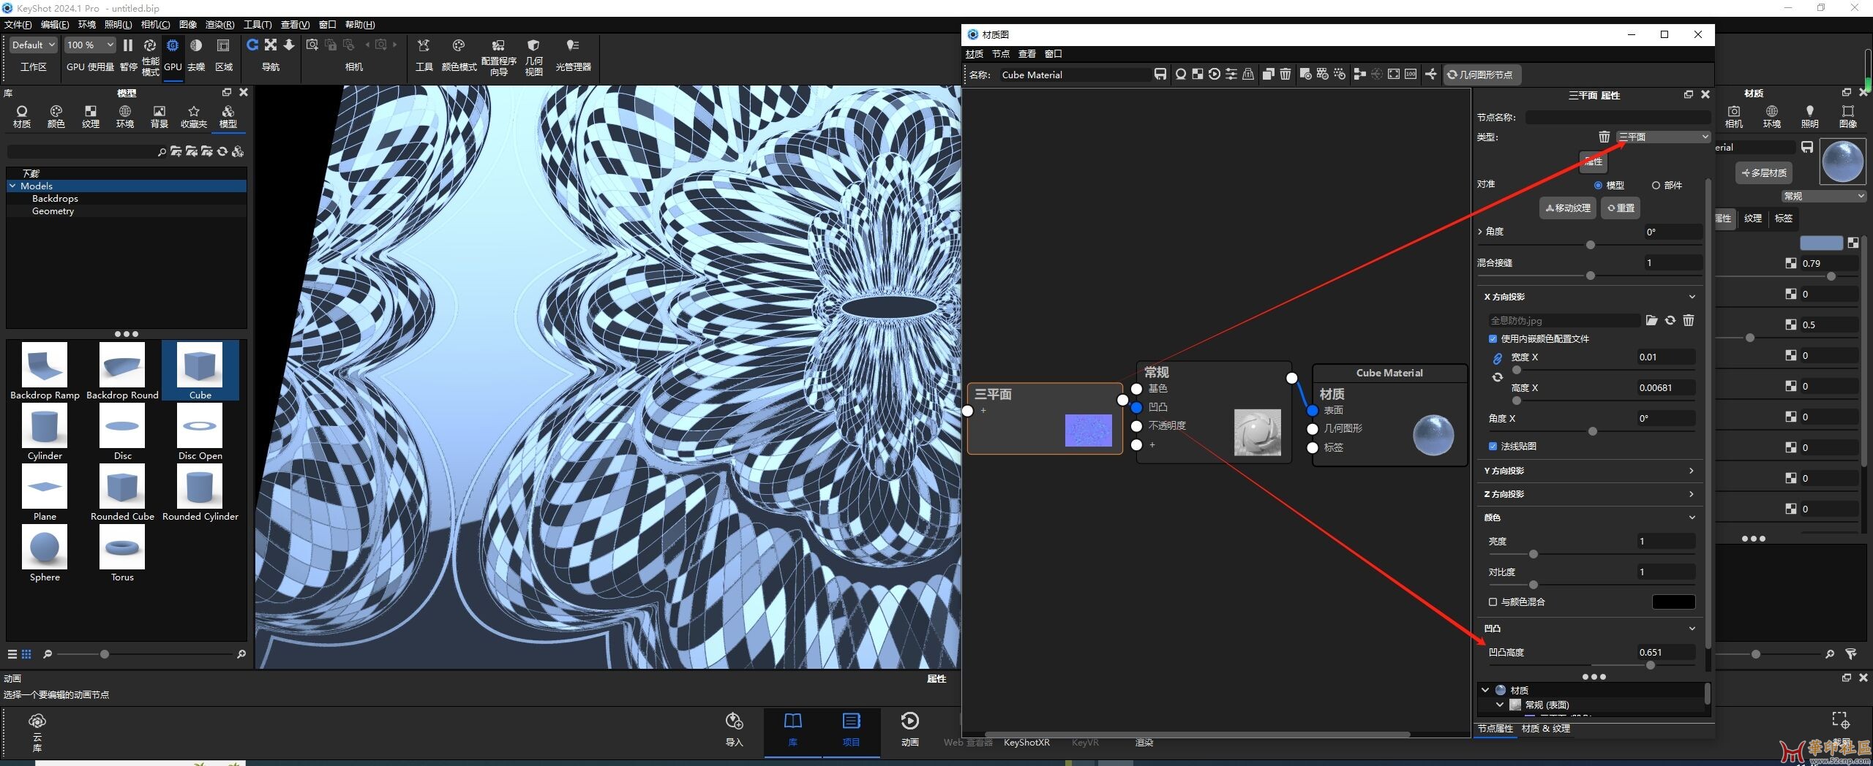Delete texture type with trash icon beside 类型
Screen dimensions: 1873x766
point(1604,137)
